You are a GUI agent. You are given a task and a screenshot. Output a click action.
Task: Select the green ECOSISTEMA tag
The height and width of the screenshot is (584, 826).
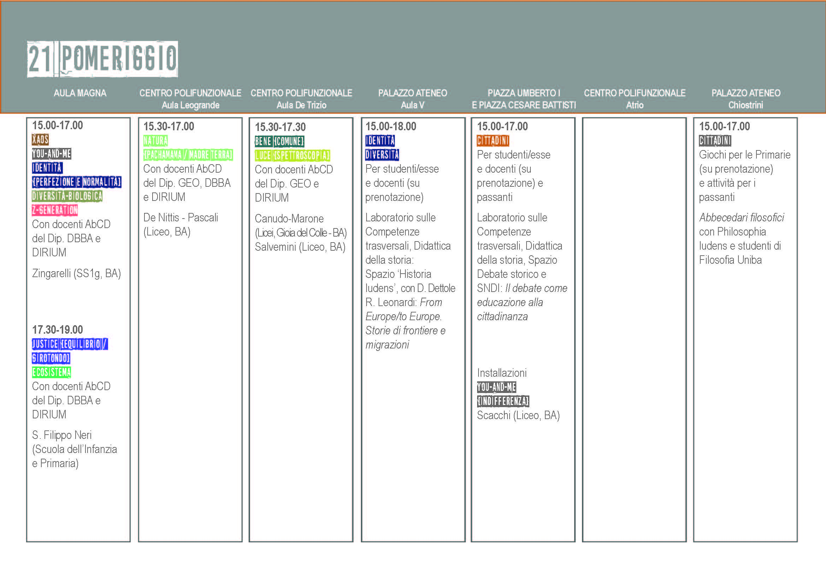click(52, 372)
